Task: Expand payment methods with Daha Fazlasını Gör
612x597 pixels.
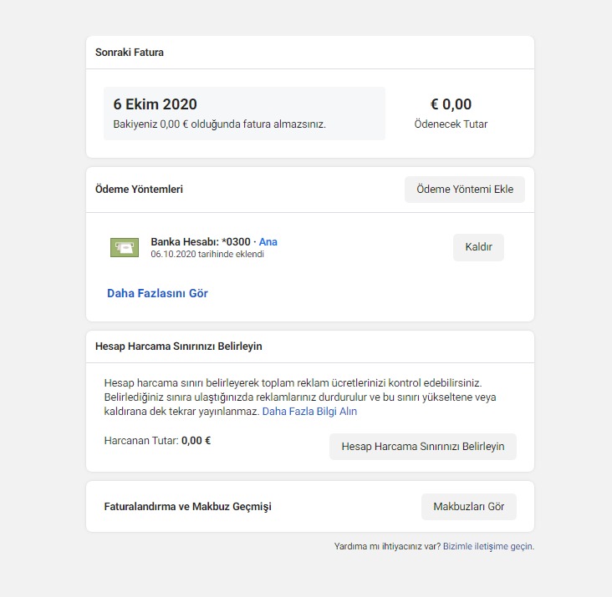Action: (157, 293)
